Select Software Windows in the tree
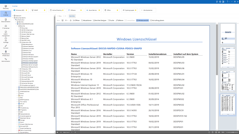 pyautogui.click(x=28, y=55)
